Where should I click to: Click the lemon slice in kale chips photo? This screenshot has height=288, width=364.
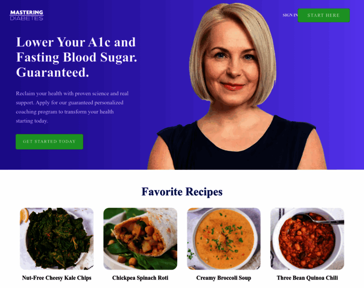click(24, 216)
